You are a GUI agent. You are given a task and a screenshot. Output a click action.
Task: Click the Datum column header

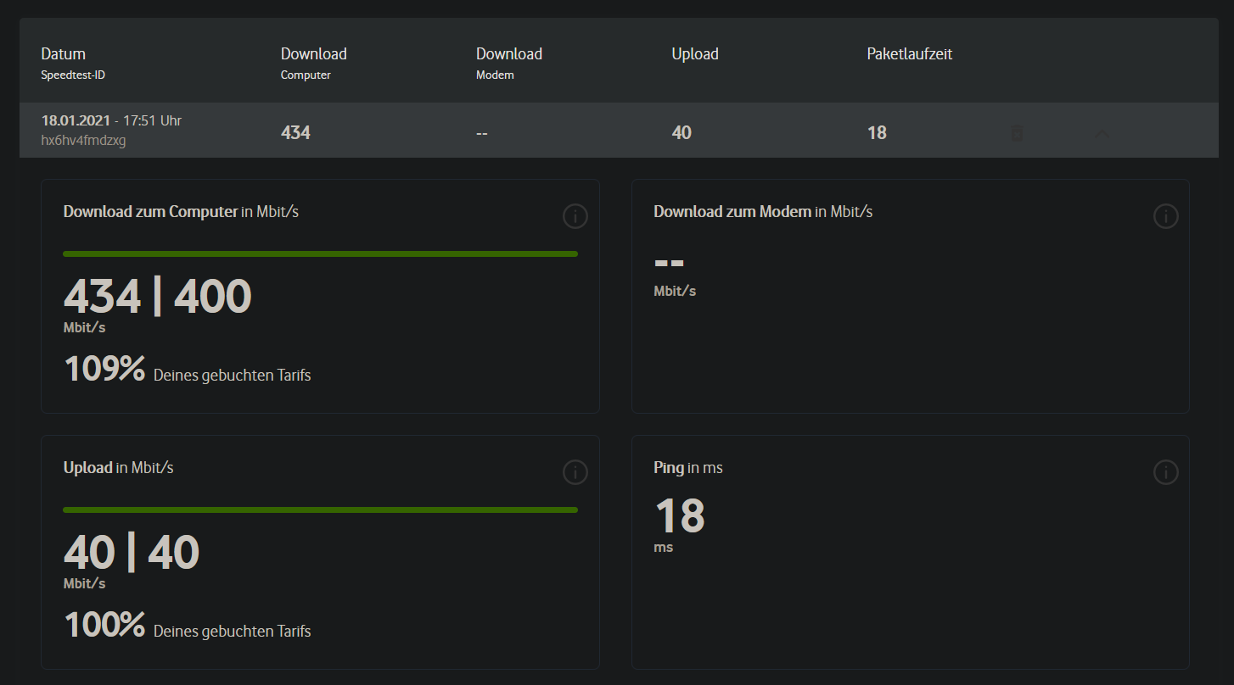pyautogui.click(x=64, y=54)
